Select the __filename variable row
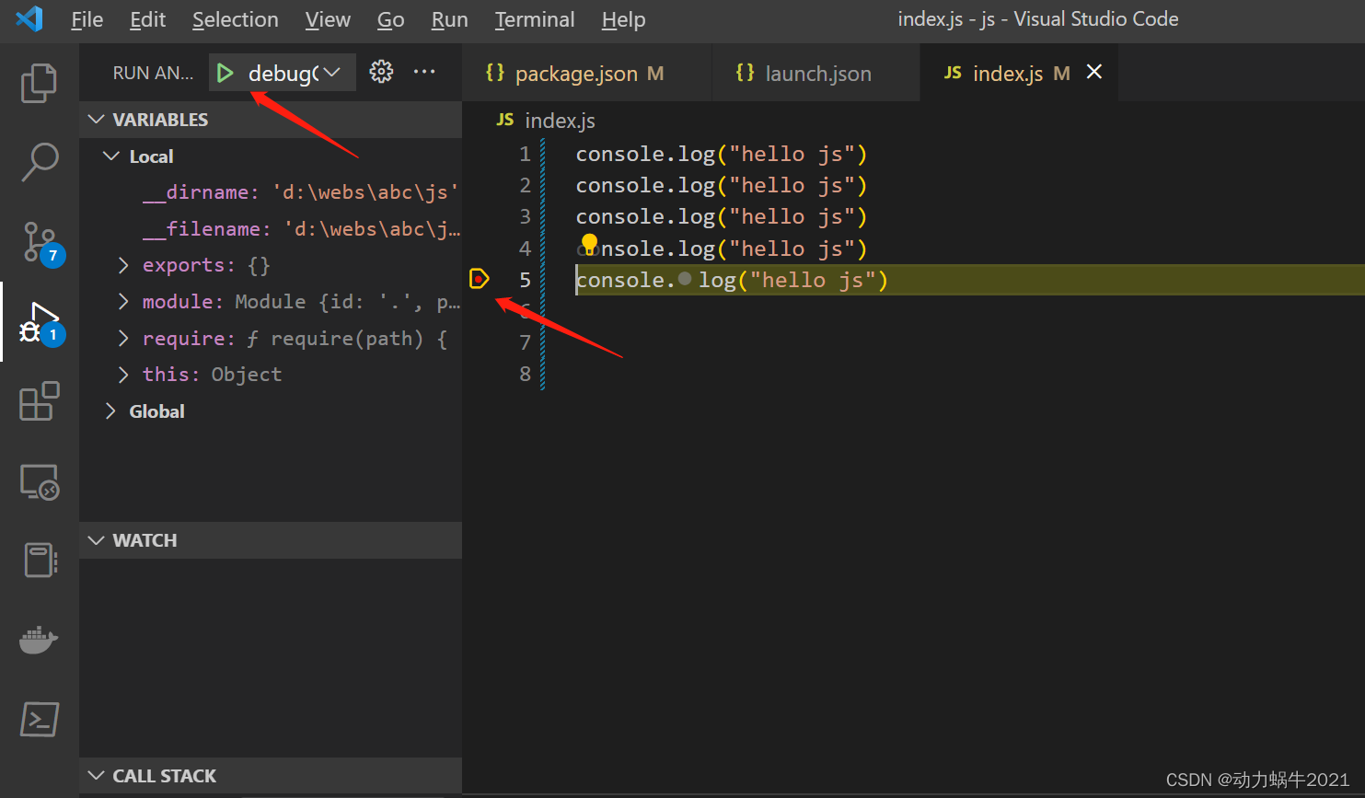 pyautogui.click(x=271, y=229)
